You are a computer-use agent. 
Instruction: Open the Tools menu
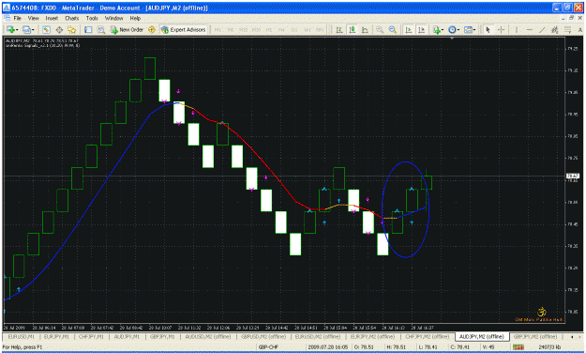[92, 18]
